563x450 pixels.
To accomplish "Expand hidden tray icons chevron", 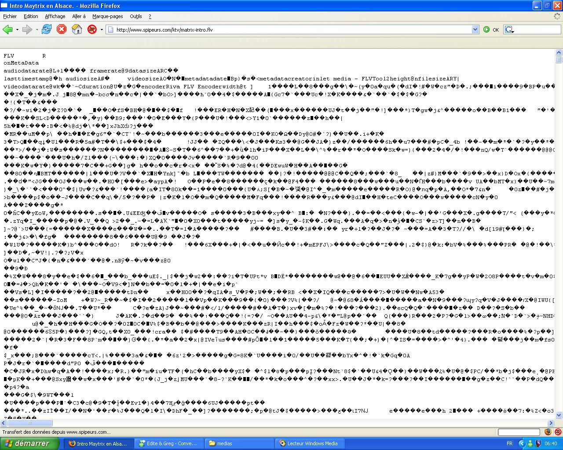I will tap(522, 443).
